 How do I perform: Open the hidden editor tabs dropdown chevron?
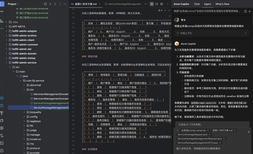146,4
